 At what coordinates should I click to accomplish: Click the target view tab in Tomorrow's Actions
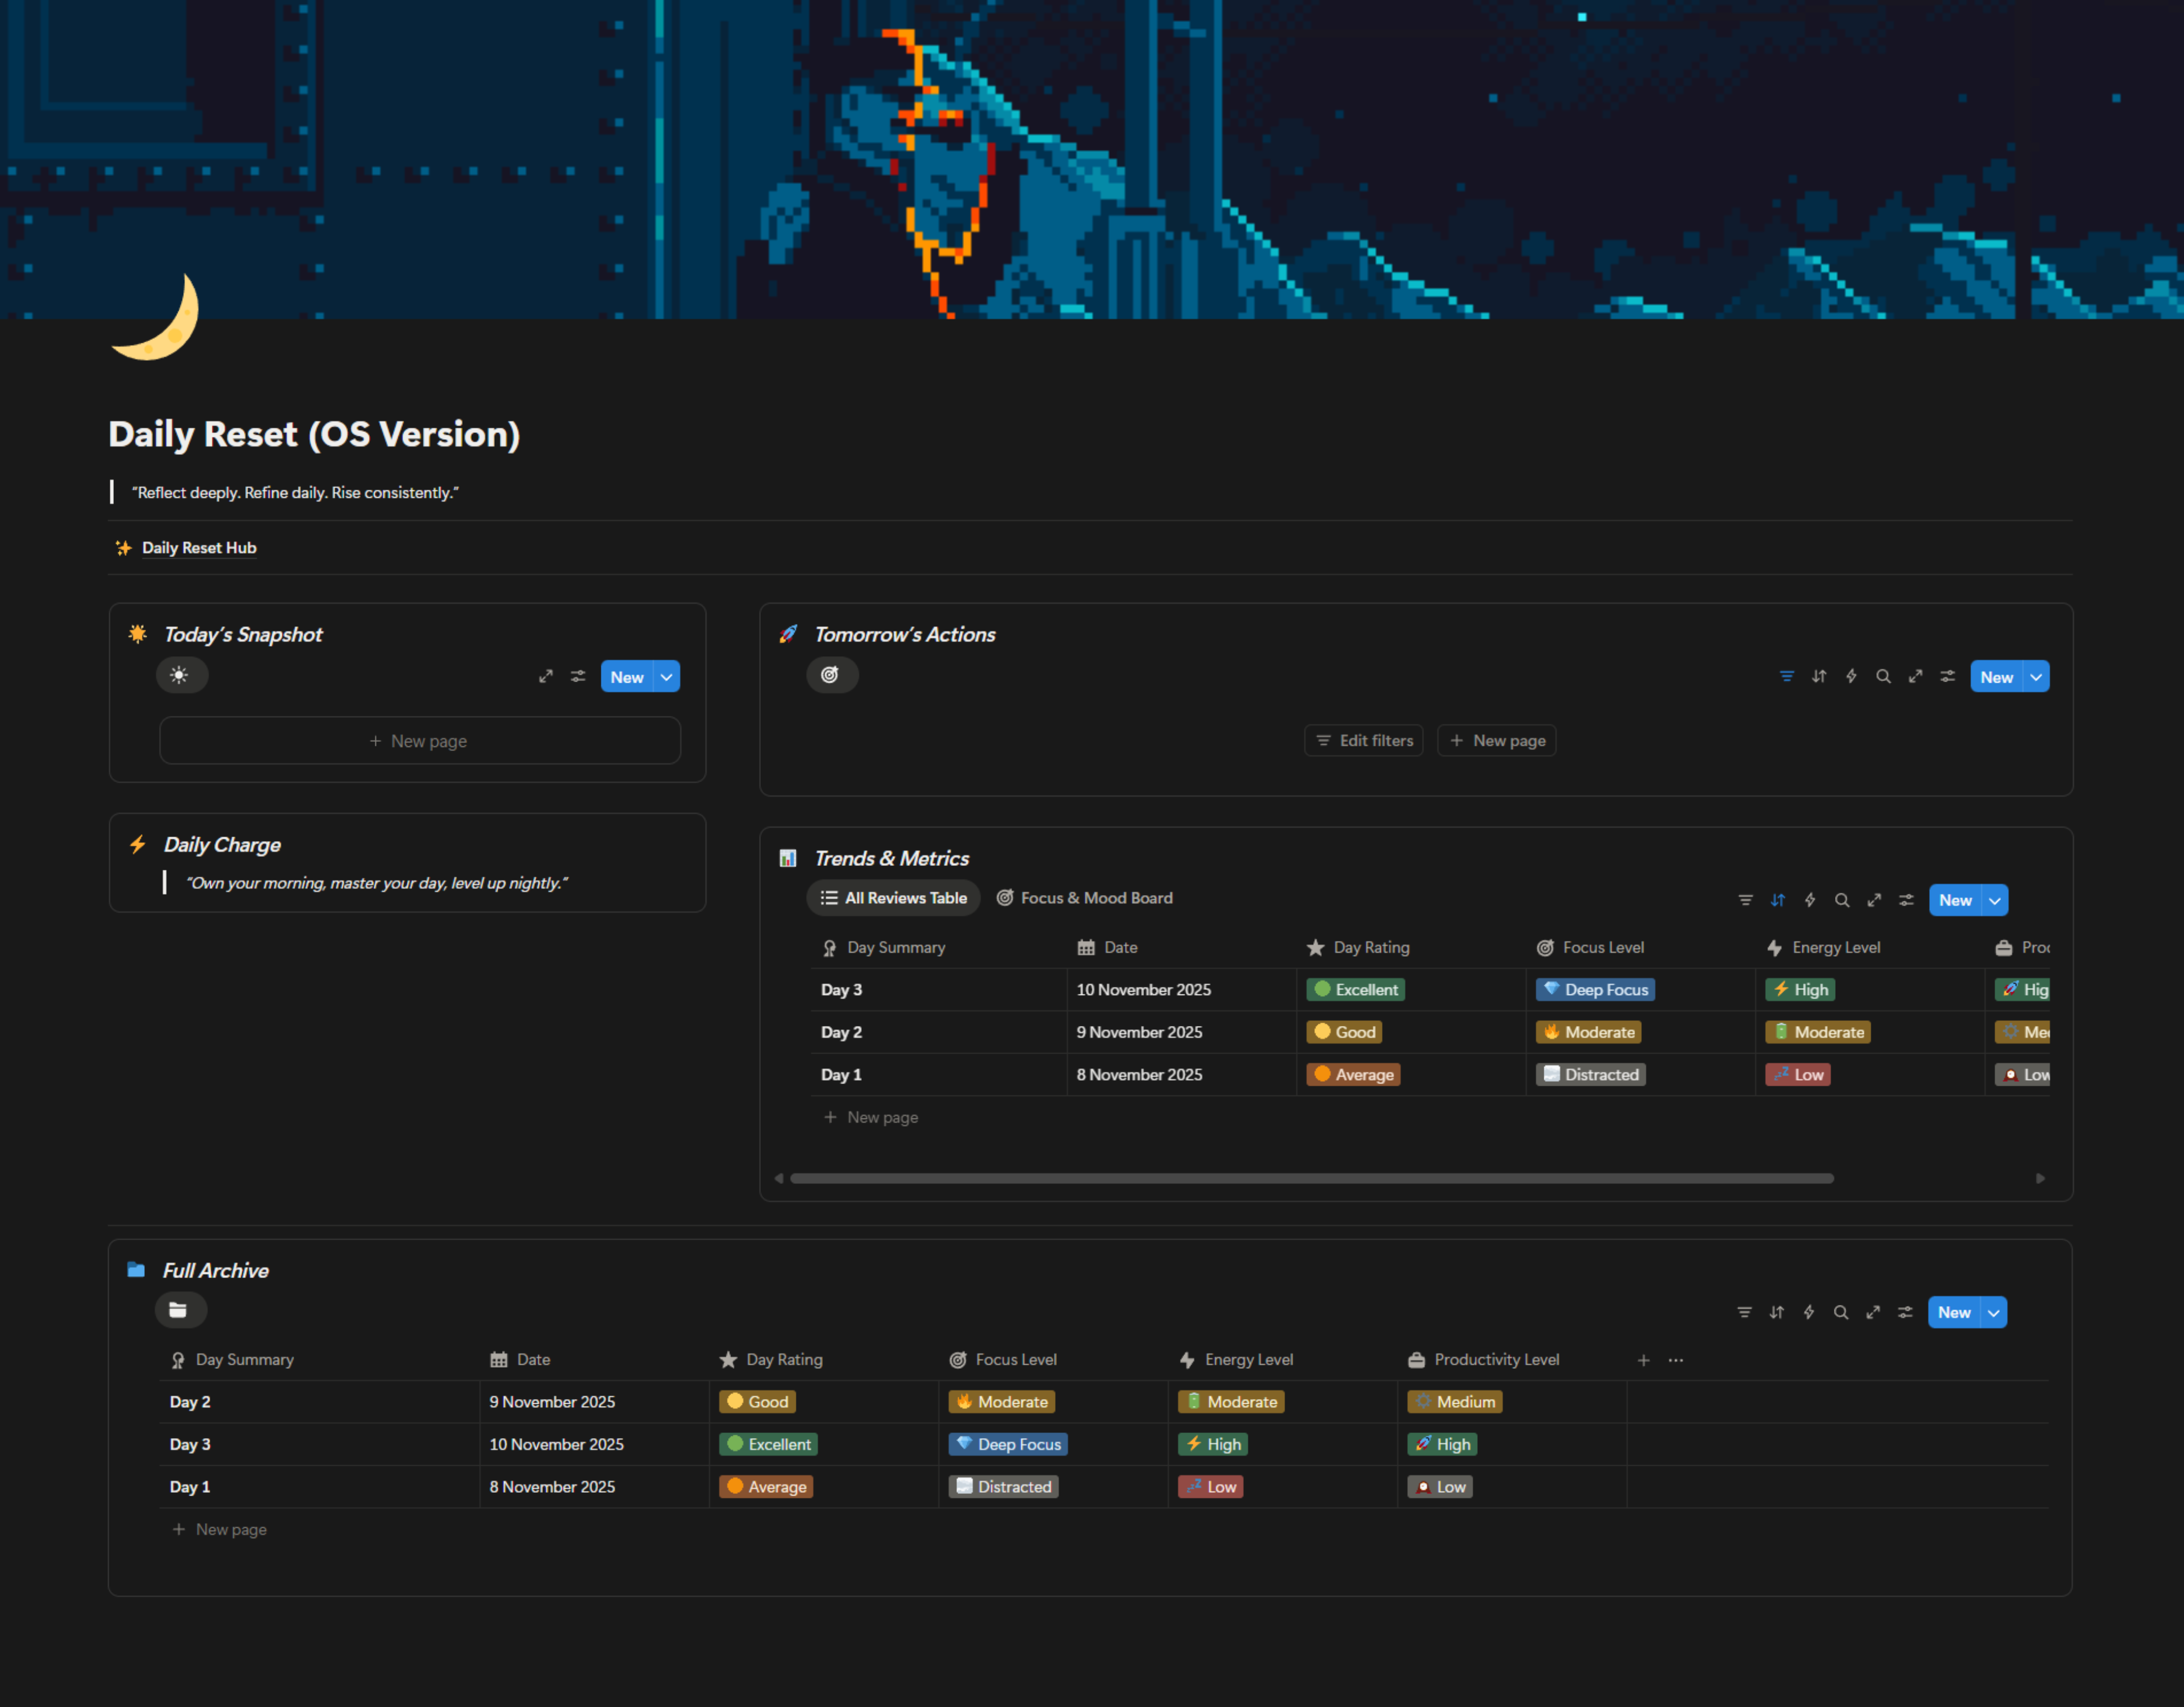(830, 675)
